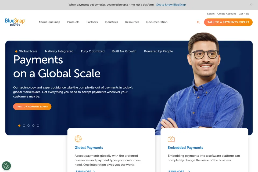
Task: Click the BlueSnap Payroc logo
Action: click(x=15, y=22)
